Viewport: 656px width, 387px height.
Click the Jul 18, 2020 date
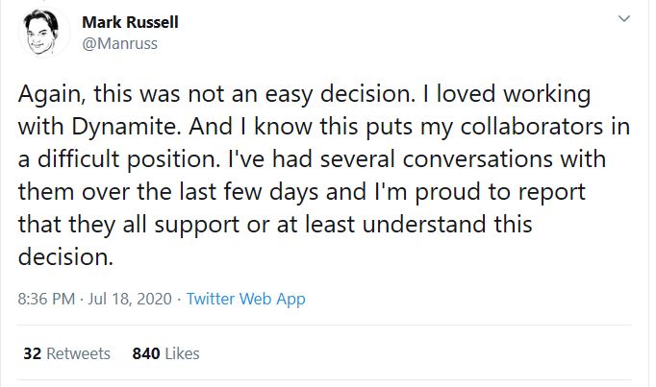(130, 299)
